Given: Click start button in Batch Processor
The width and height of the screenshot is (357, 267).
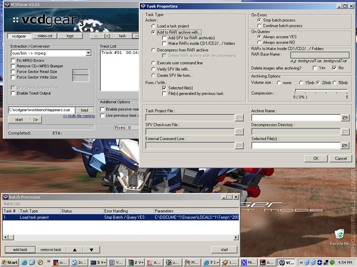Looking at the screenshot, I should tap(224, 250).
